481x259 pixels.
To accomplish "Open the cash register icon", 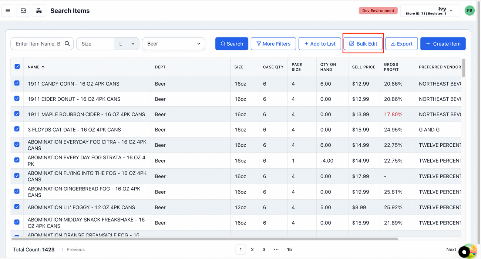I will pos(39,11).
